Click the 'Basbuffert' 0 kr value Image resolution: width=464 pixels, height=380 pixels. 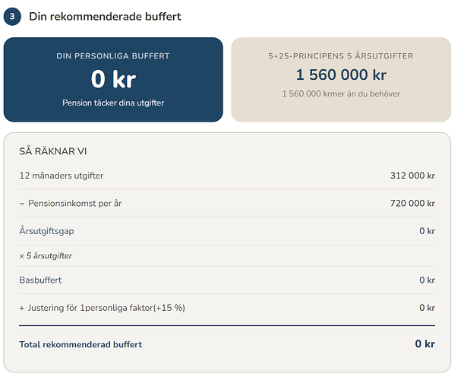click(x=427, y=280)
